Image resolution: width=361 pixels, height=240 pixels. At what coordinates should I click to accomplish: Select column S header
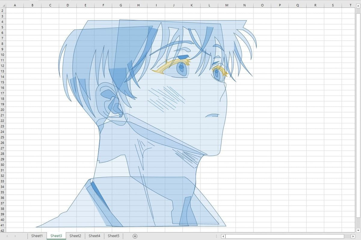(333, 5)
